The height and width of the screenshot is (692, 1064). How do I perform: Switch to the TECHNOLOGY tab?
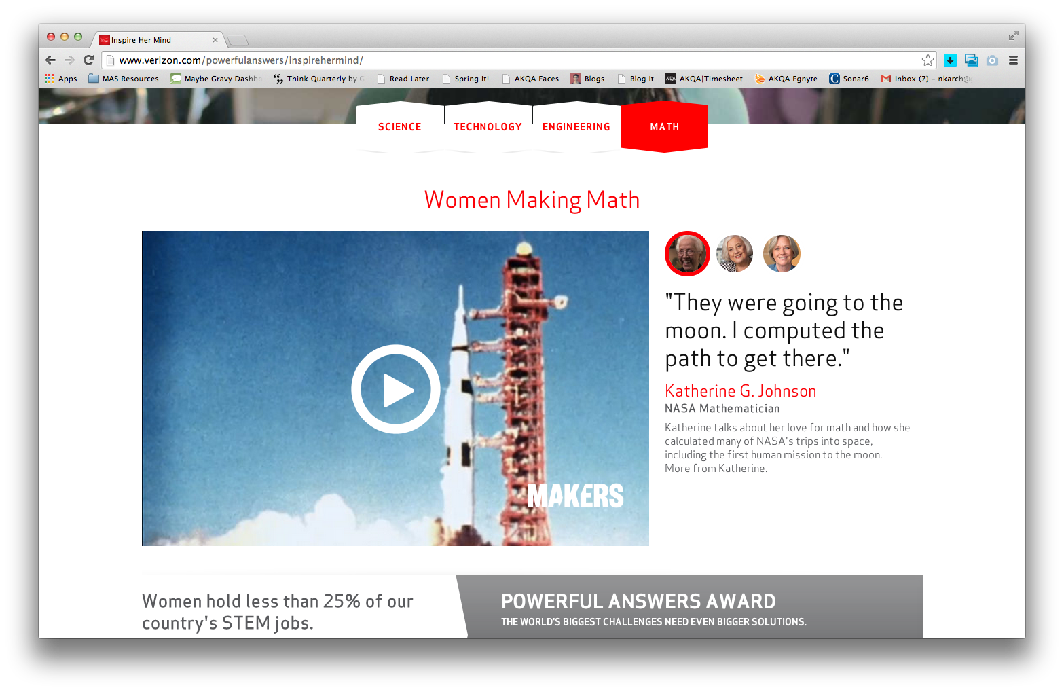pos(488,127)
